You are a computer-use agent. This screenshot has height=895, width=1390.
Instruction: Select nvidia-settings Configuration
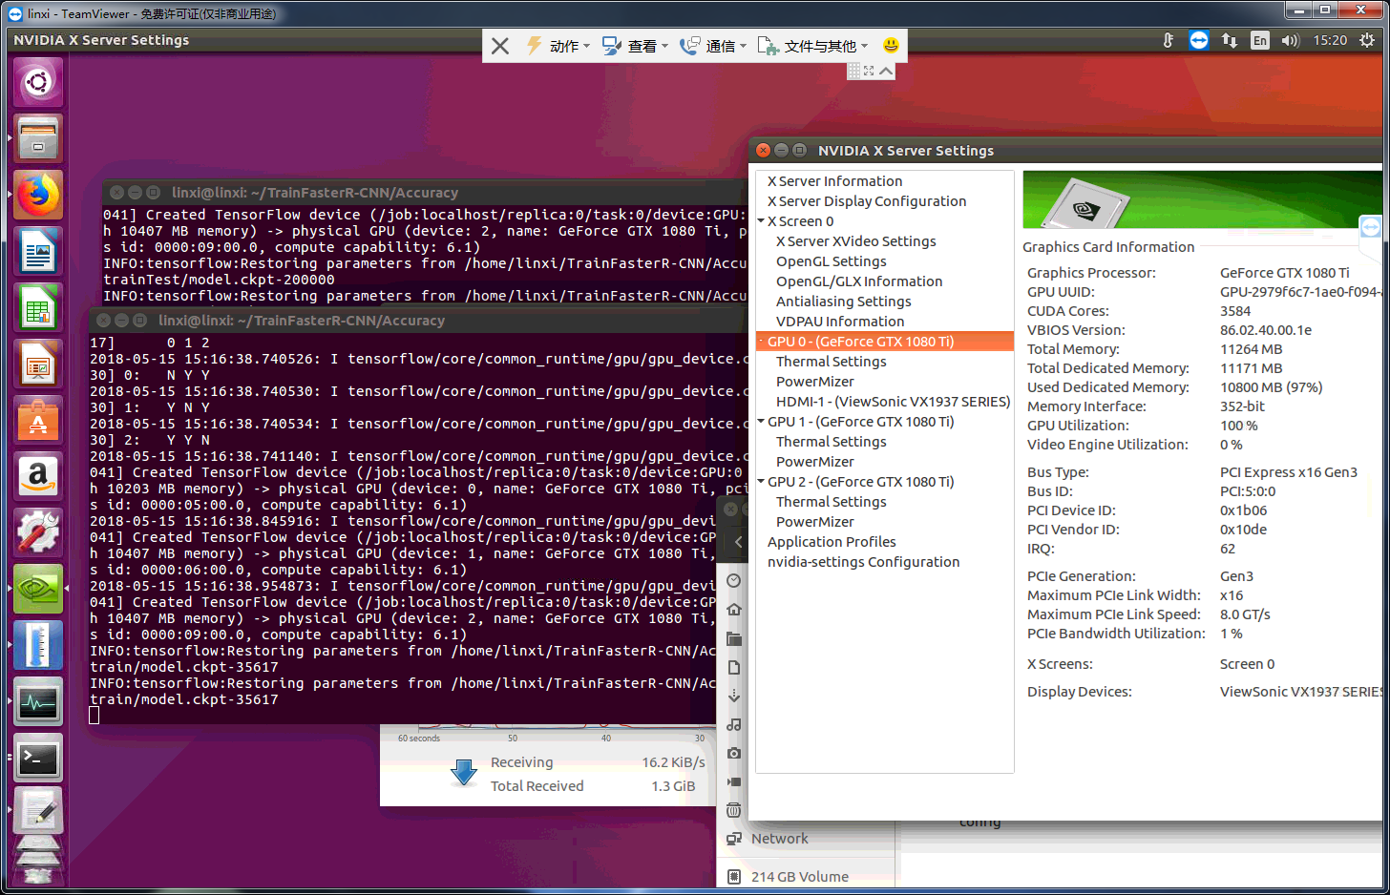[863, 562]
